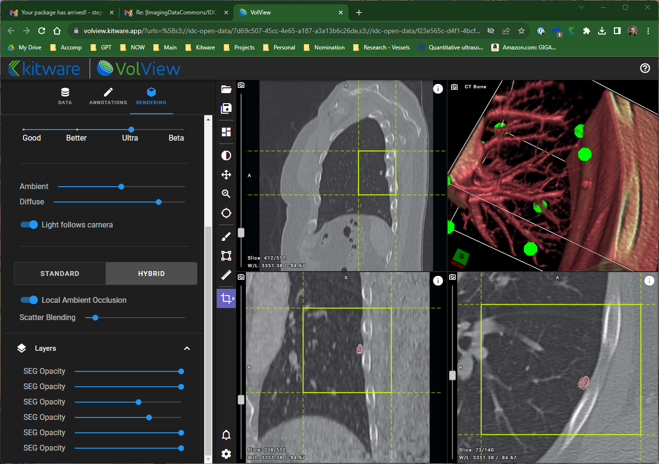Activate the crosshairs tool
This screenshot has height=464, width=659.
[226, 213]
